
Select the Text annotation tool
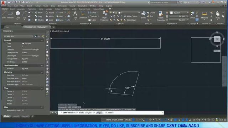75,15
